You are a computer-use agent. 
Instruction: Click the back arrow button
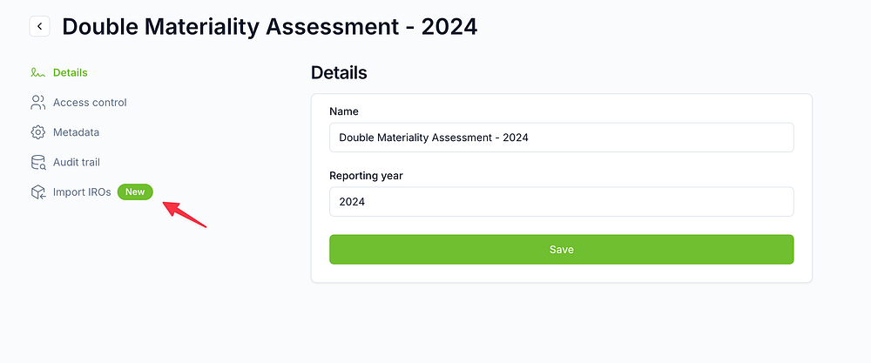click(x=39, y=26)
